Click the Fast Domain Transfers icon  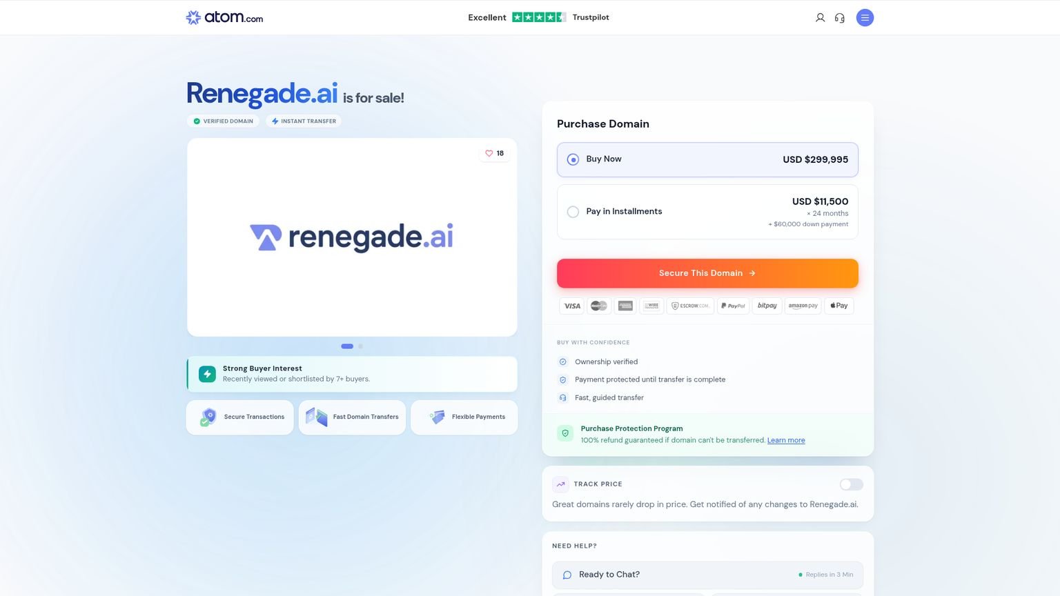(317, 417)
